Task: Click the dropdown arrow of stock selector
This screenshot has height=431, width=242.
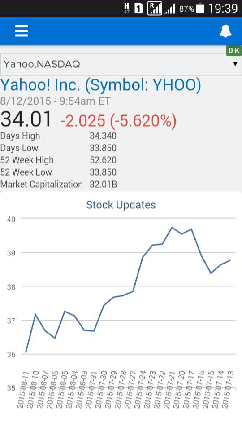Action: coord(235,64)
